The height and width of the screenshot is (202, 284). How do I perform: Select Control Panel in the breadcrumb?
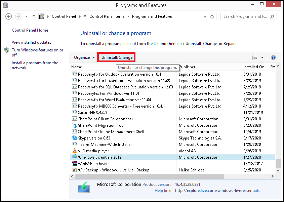(64, 16)
